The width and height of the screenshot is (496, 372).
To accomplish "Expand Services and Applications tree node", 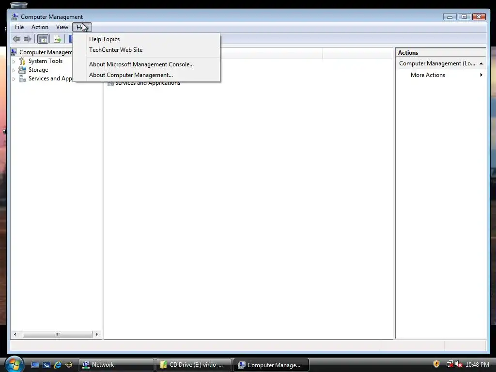I will tap(14, 79).
